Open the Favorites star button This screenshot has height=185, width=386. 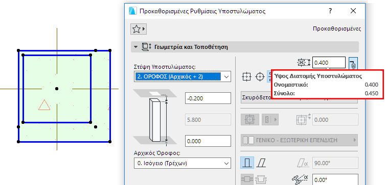(139, 29)
